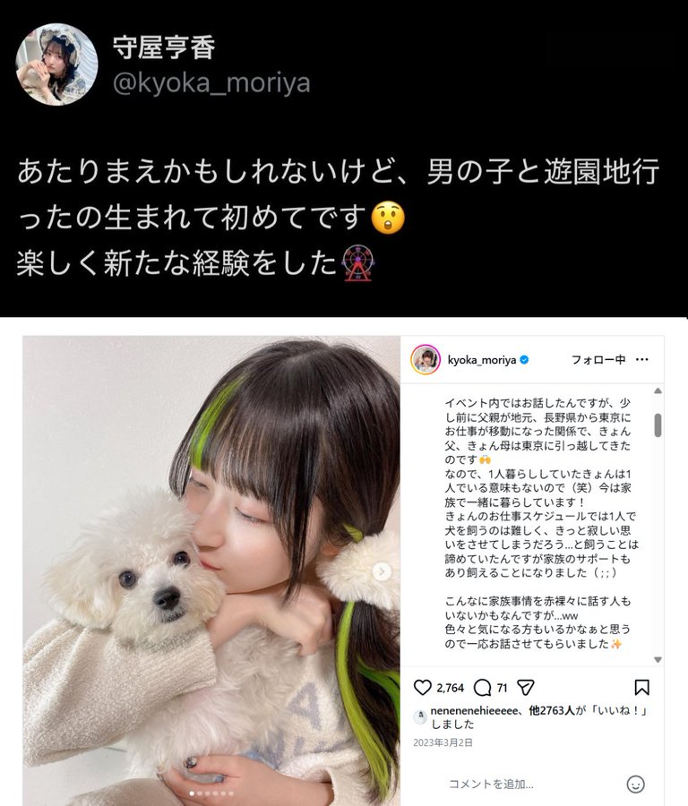Open the kyoka_moriya Instagram username link

coord(482,360)
